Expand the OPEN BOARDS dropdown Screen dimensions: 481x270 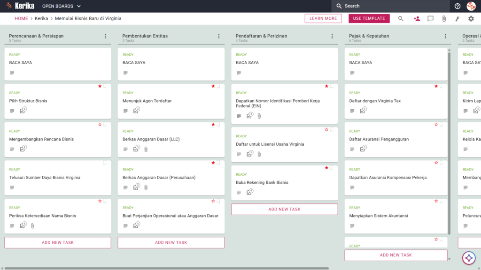click(x=62, y=6)
